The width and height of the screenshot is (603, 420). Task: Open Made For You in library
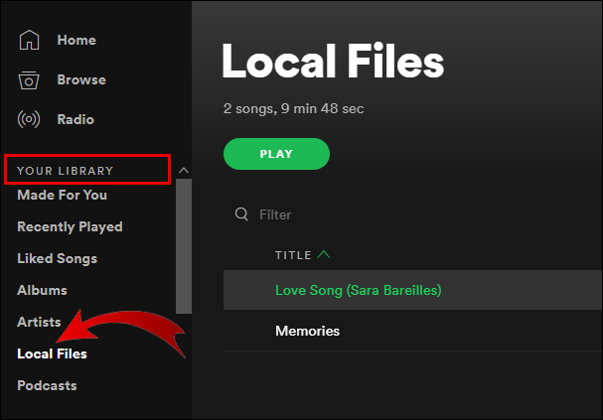coord(63,196)
